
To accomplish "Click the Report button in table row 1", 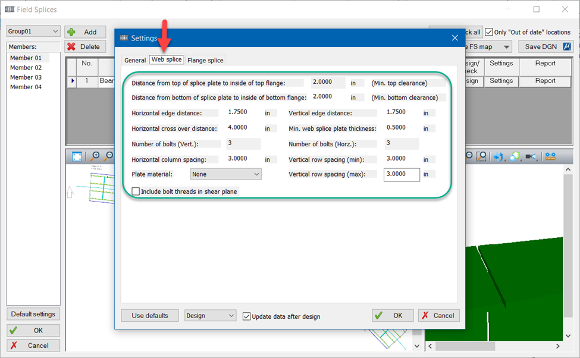I will pyautogui.click(x=545, y=81).
